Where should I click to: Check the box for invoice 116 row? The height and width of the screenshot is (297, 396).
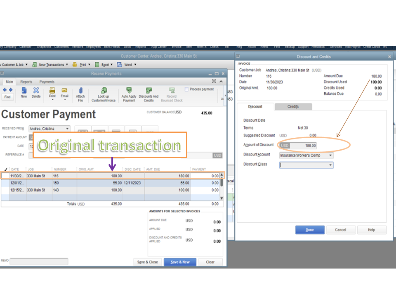click(x=5, y=176)
